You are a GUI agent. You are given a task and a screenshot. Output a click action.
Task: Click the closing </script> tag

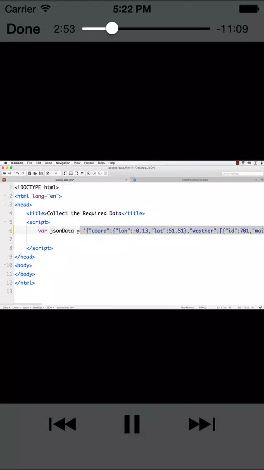(40, 248)
